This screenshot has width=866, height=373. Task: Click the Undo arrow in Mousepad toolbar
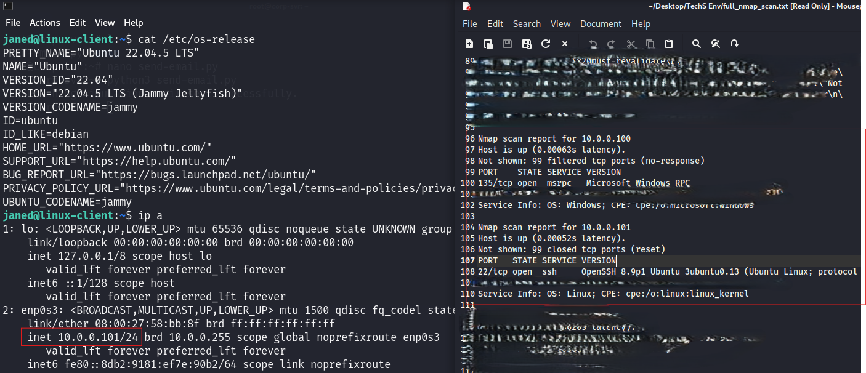tap(593, 44)
